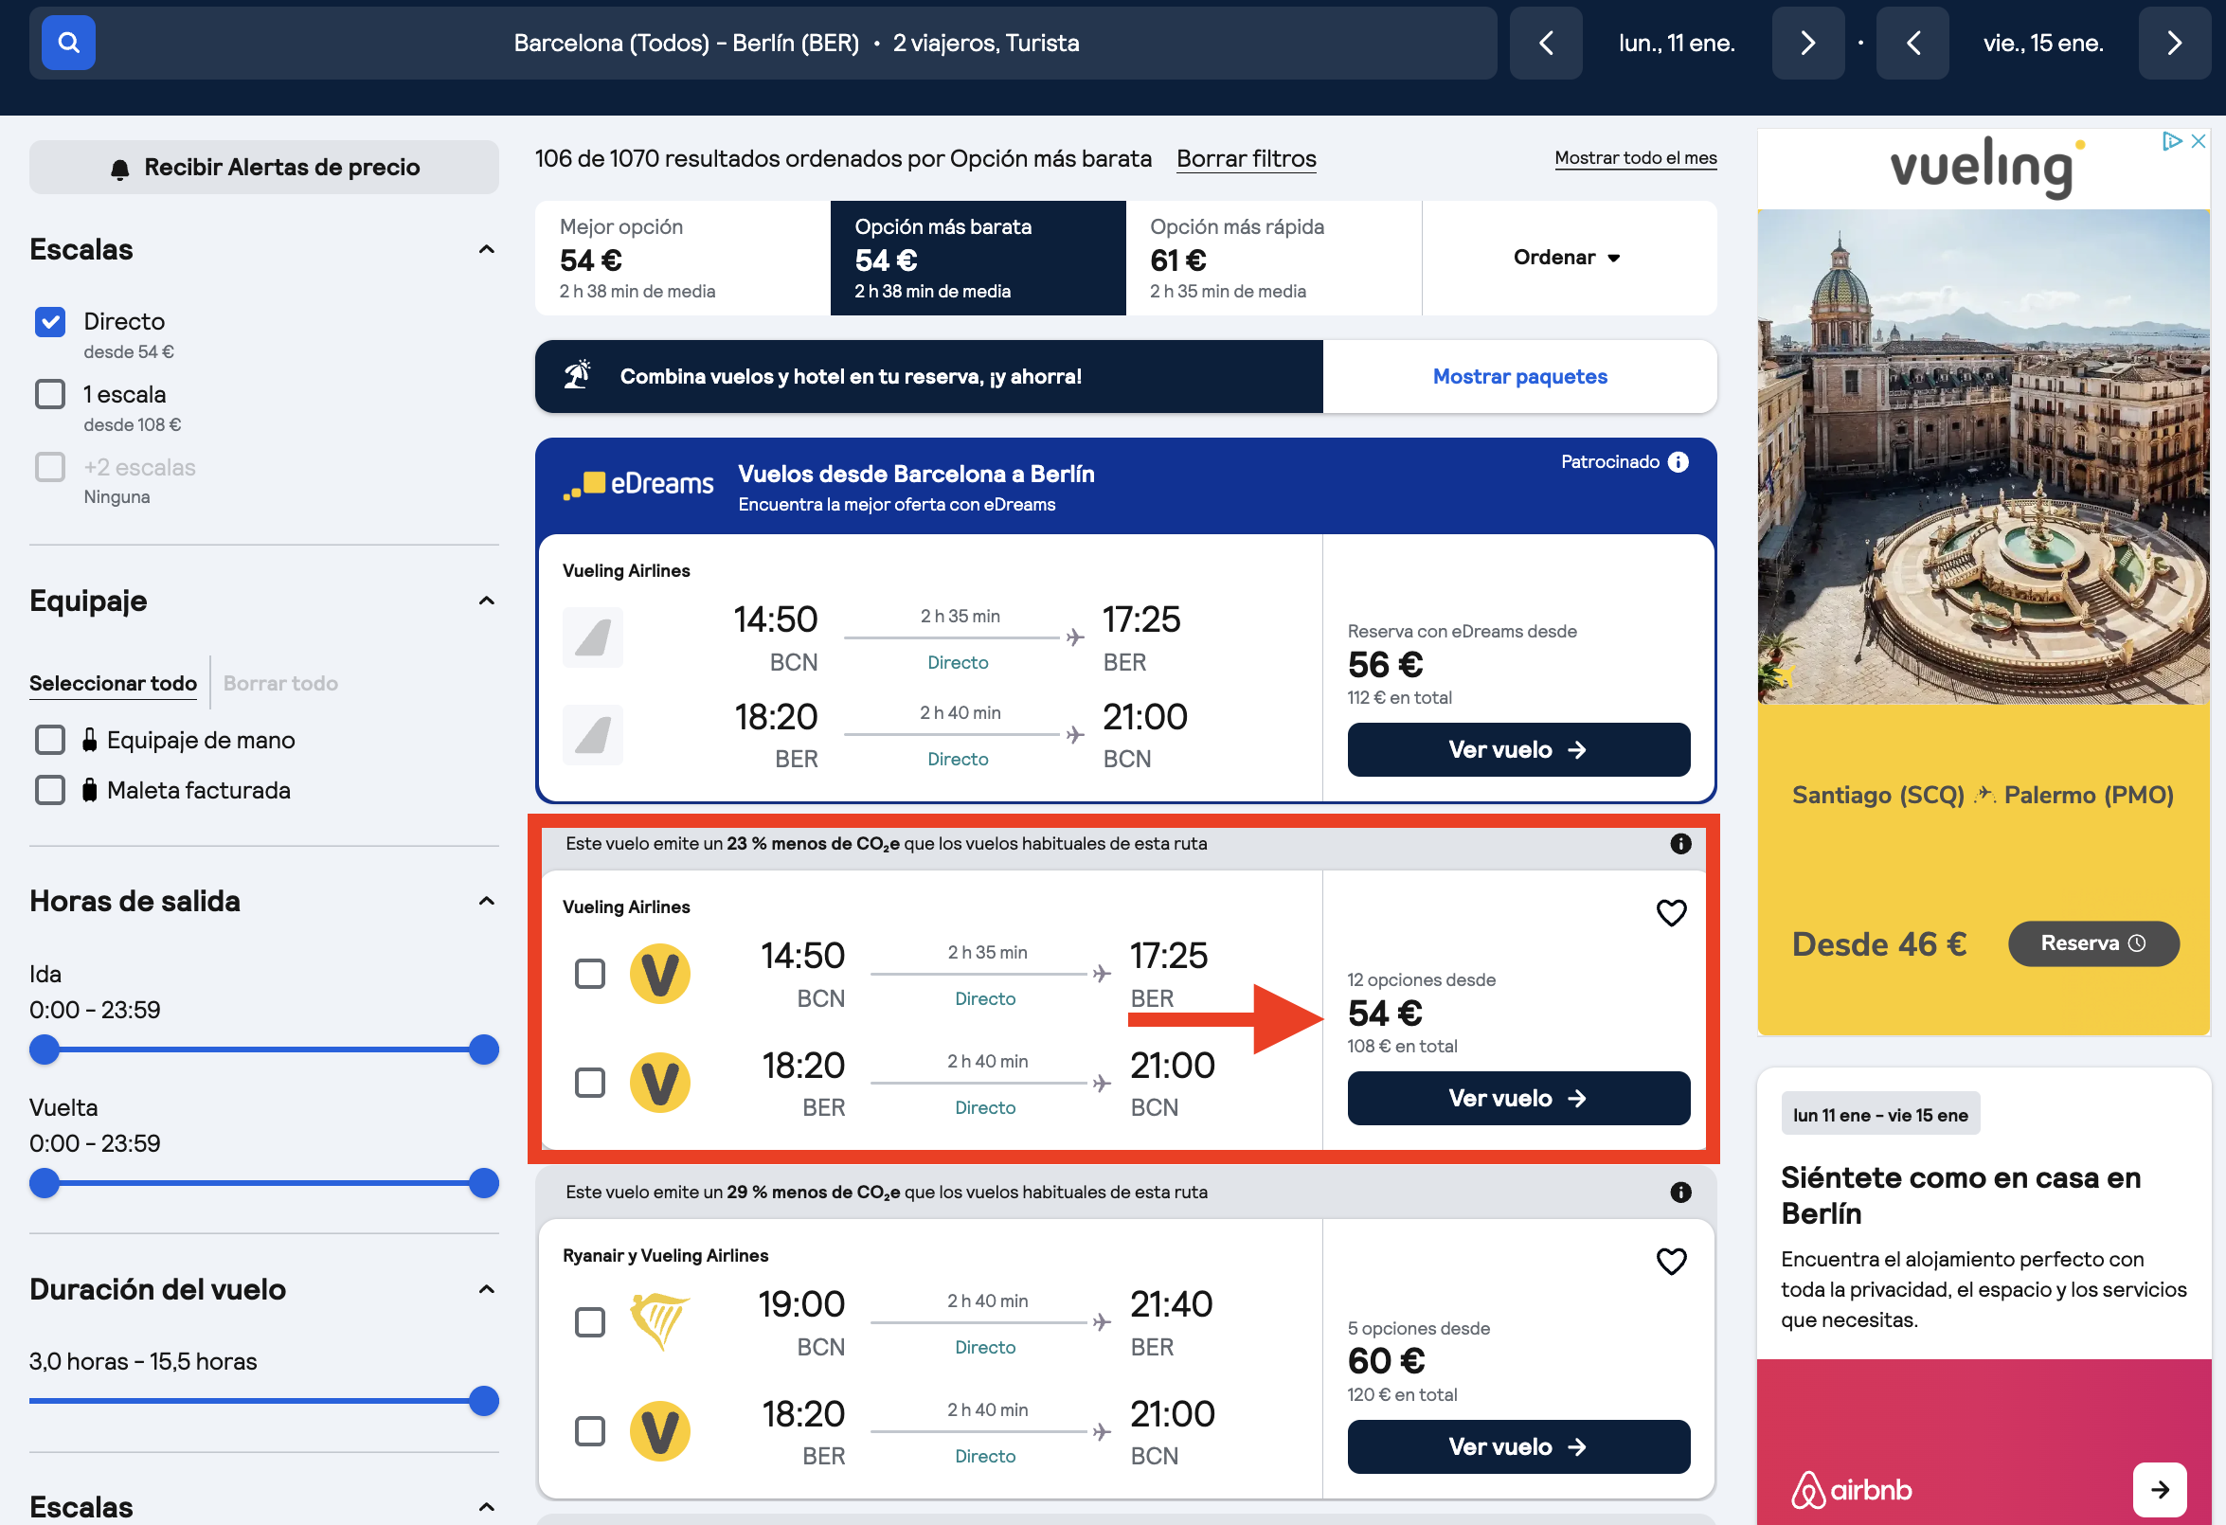
Task: Collapse the Duración del vuelo section
Action: 487,1290
